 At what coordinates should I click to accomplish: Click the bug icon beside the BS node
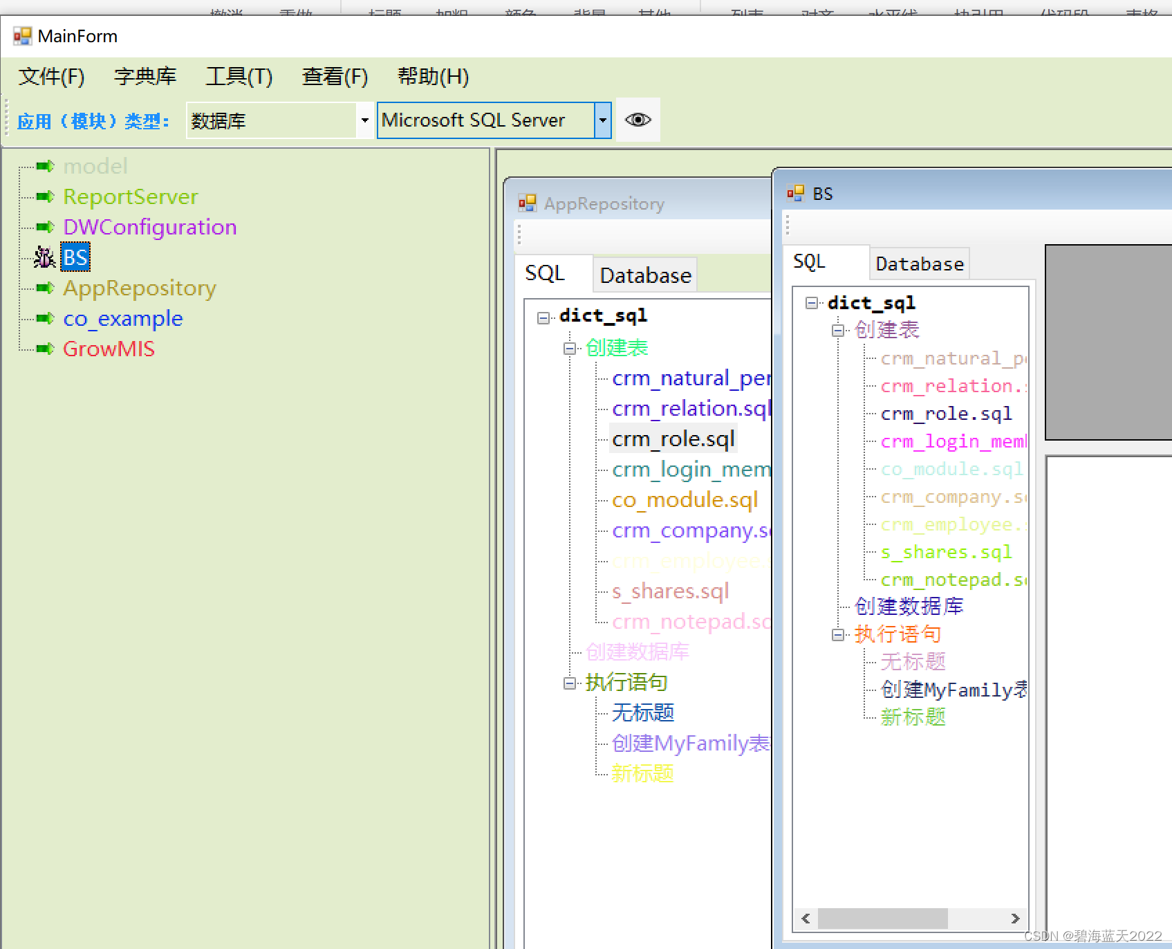[44, 257]
